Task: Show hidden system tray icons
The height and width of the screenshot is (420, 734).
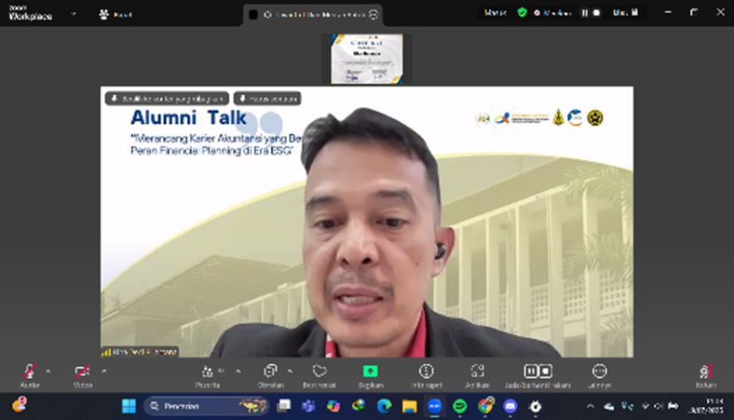Action: (x=591, y=406)
